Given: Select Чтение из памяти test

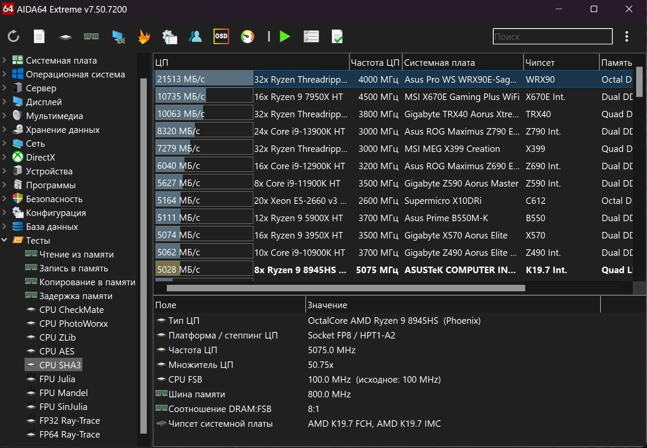Looking at the screenshot, I should click(76, 255).
